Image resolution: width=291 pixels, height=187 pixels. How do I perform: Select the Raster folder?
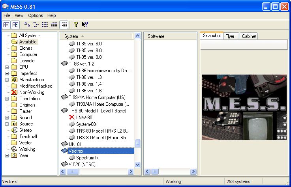[x=25, y=111]
